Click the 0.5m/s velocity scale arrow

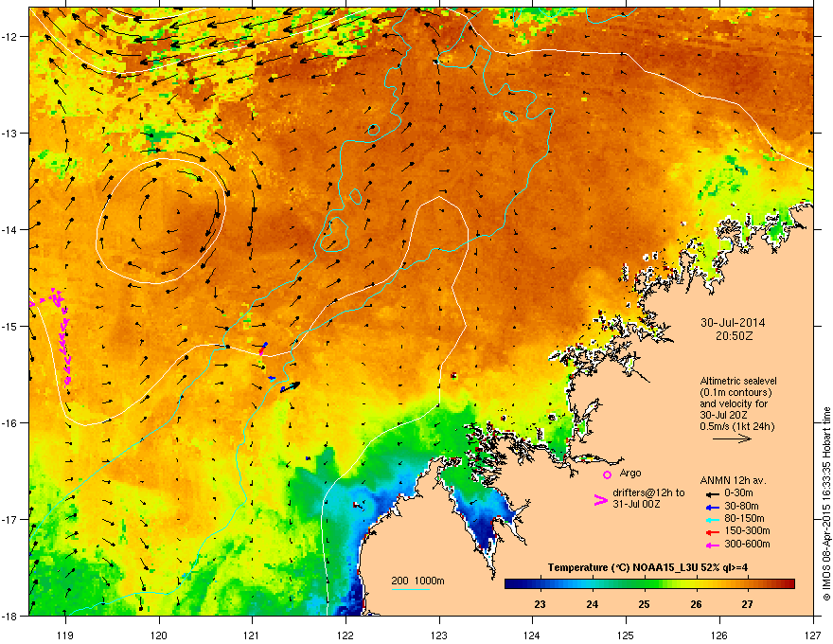(x=732, y=438)
